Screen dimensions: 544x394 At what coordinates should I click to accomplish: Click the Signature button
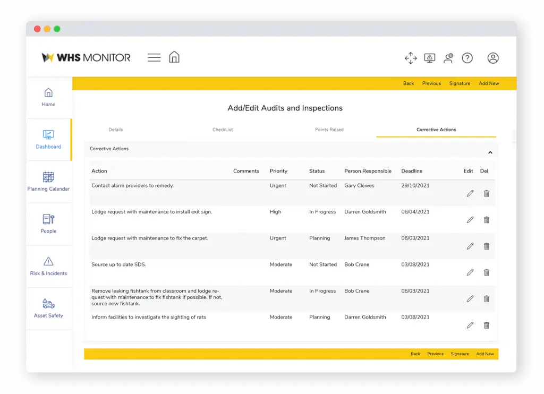coord(460,83)
